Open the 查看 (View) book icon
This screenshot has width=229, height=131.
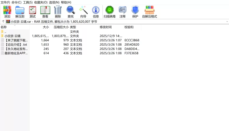tap(45, 10)
